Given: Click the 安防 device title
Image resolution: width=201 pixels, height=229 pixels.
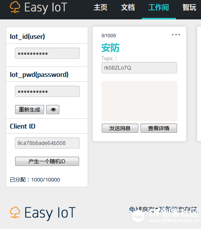Looking at the screenshot, I should [x=110, y=48].
